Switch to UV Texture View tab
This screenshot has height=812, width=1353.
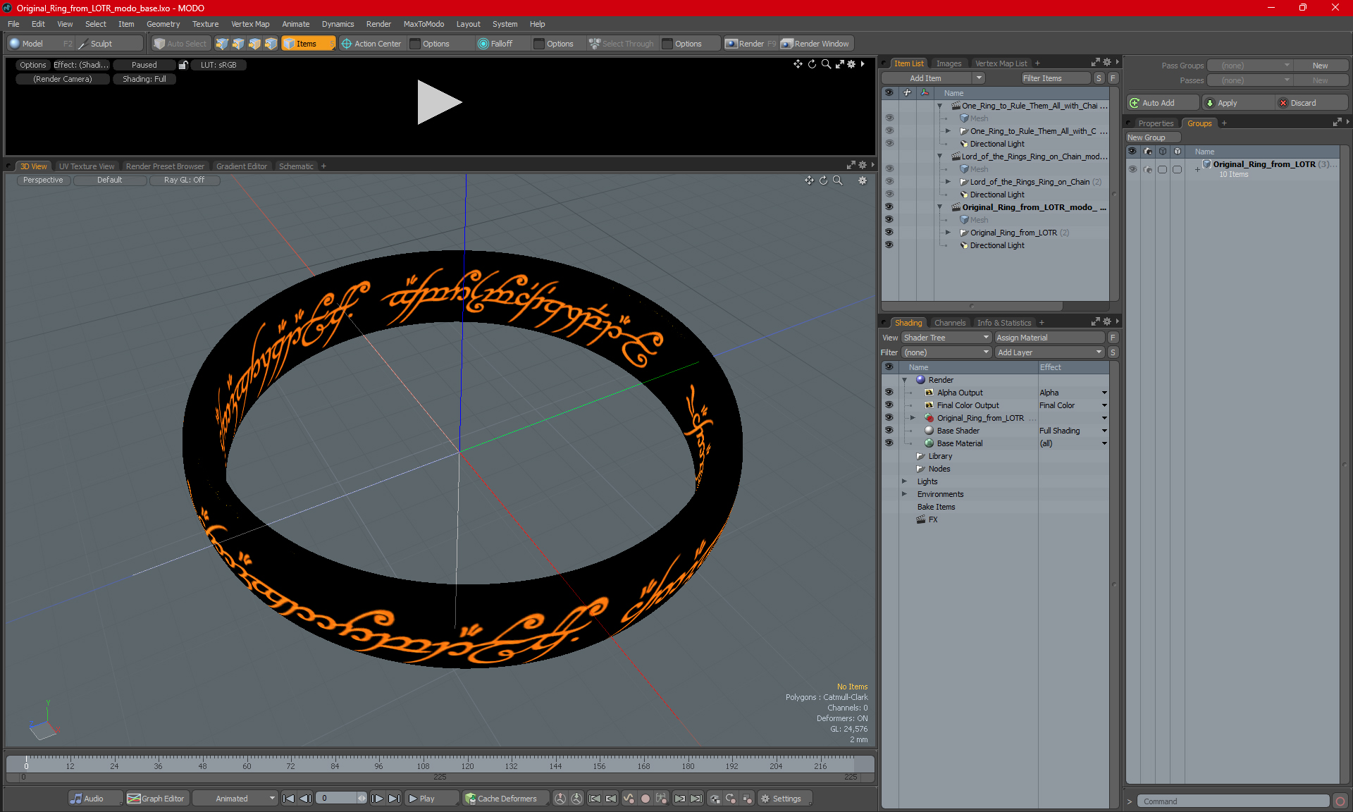coord(87,166)
